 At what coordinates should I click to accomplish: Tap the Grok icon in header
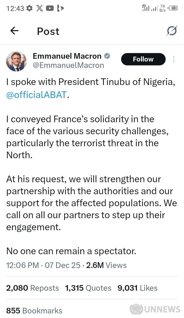click(x=172, y=31)
